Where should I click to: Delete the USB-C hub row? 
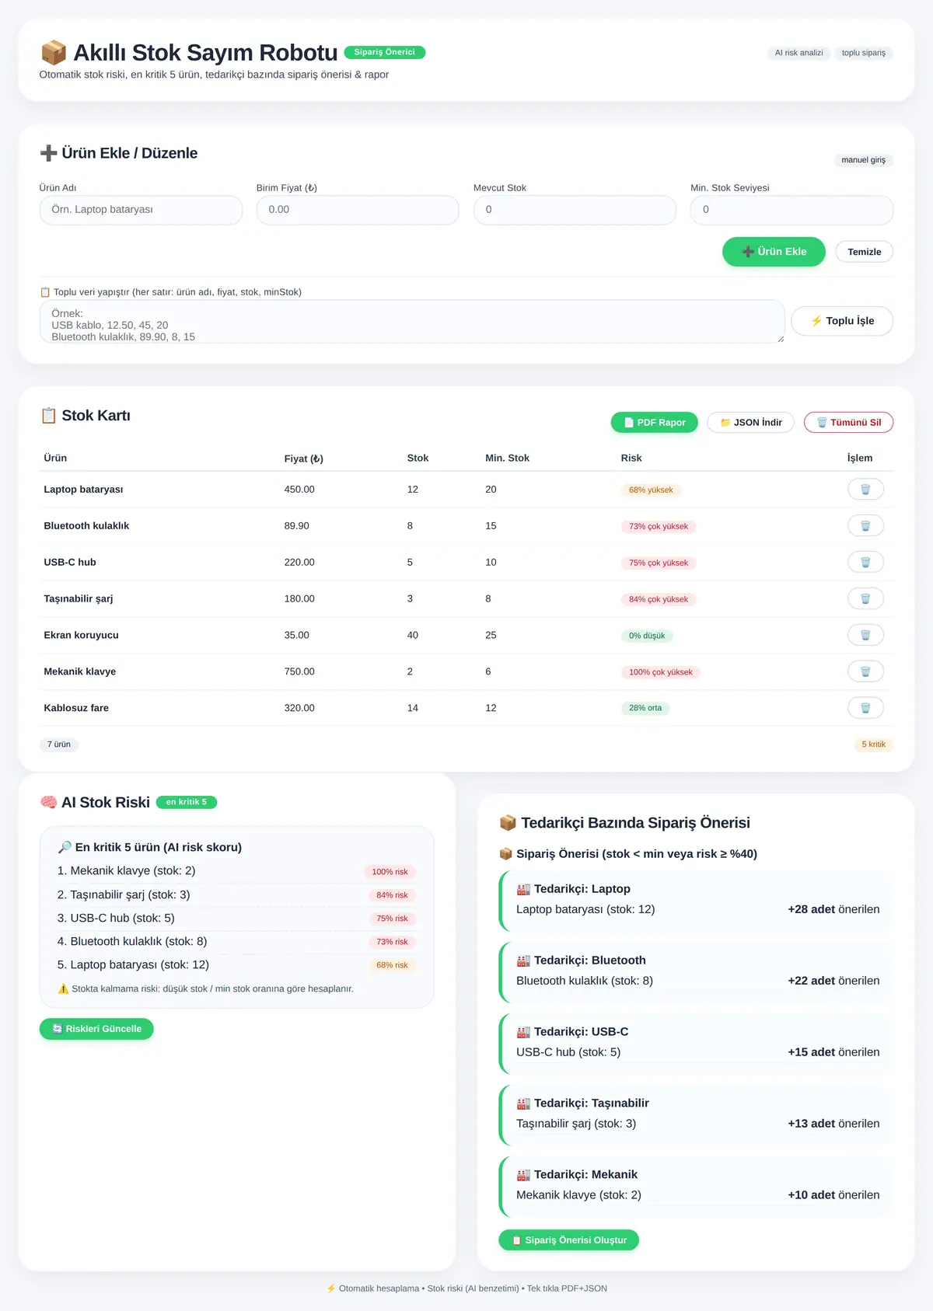pyautogui.click(x=865, y=563)
